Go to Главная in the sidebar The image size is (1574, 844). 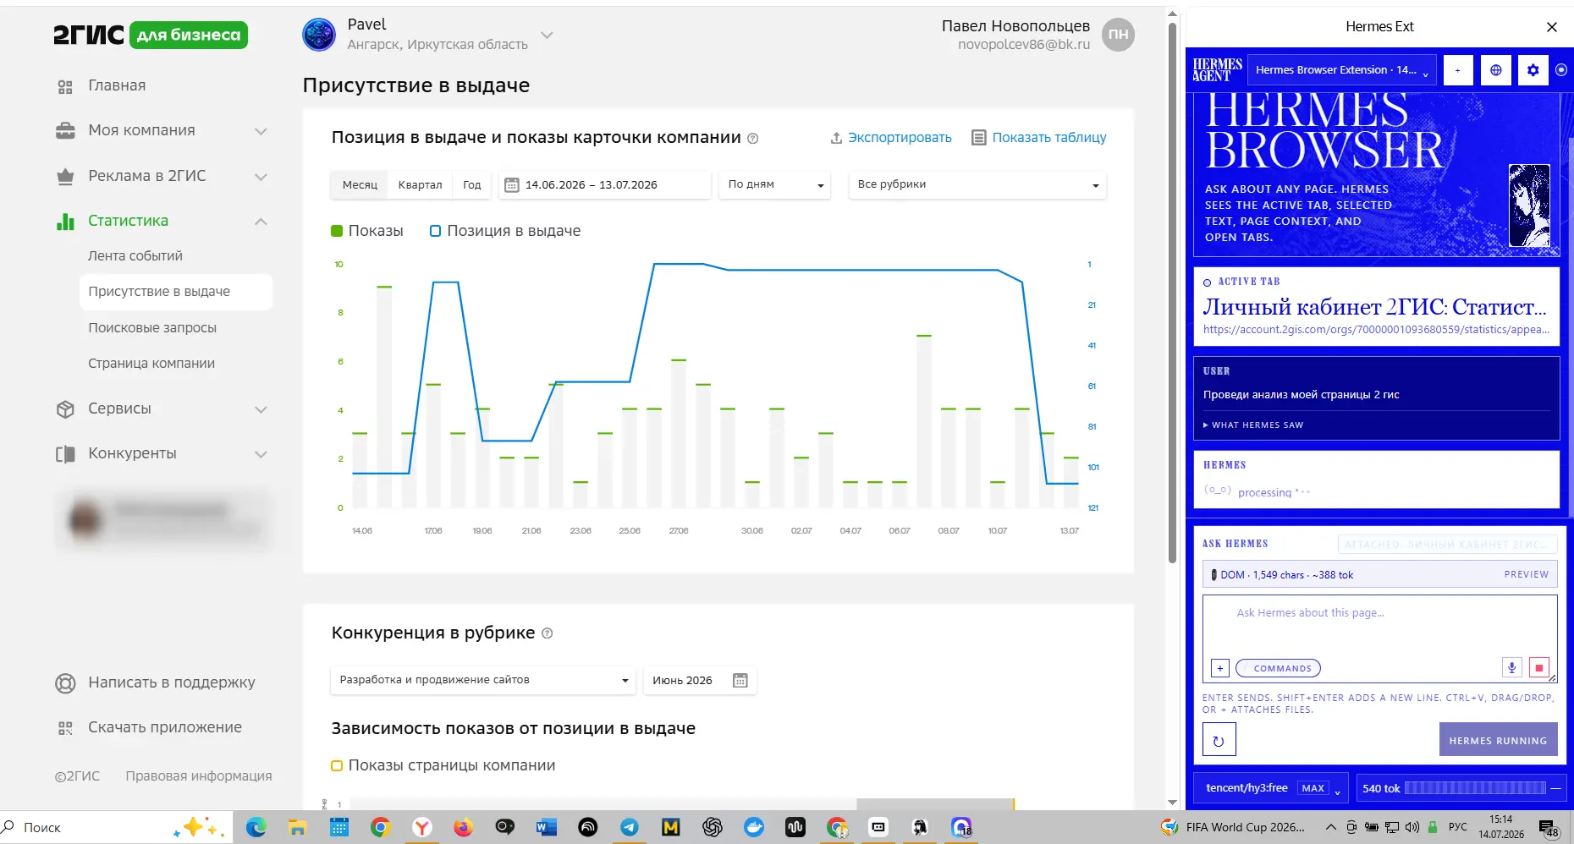click(x=117, y=85)
